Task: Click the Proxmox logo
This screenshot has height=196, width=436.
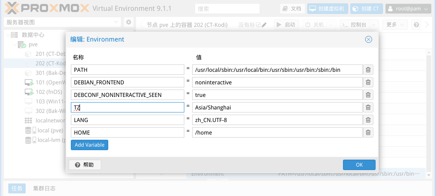Action: 45,8
